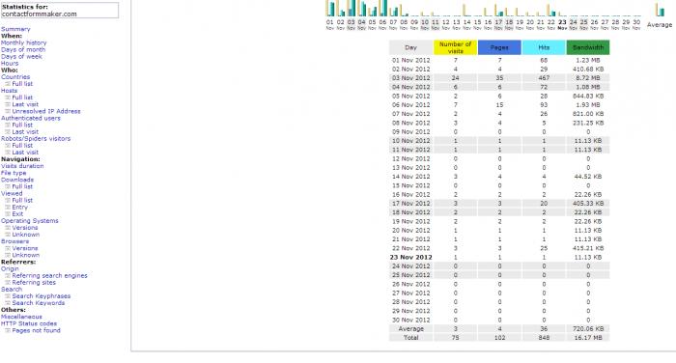Click the icon next to Downloads Full list
Viewport: 676px width, 363px height.
8,186
